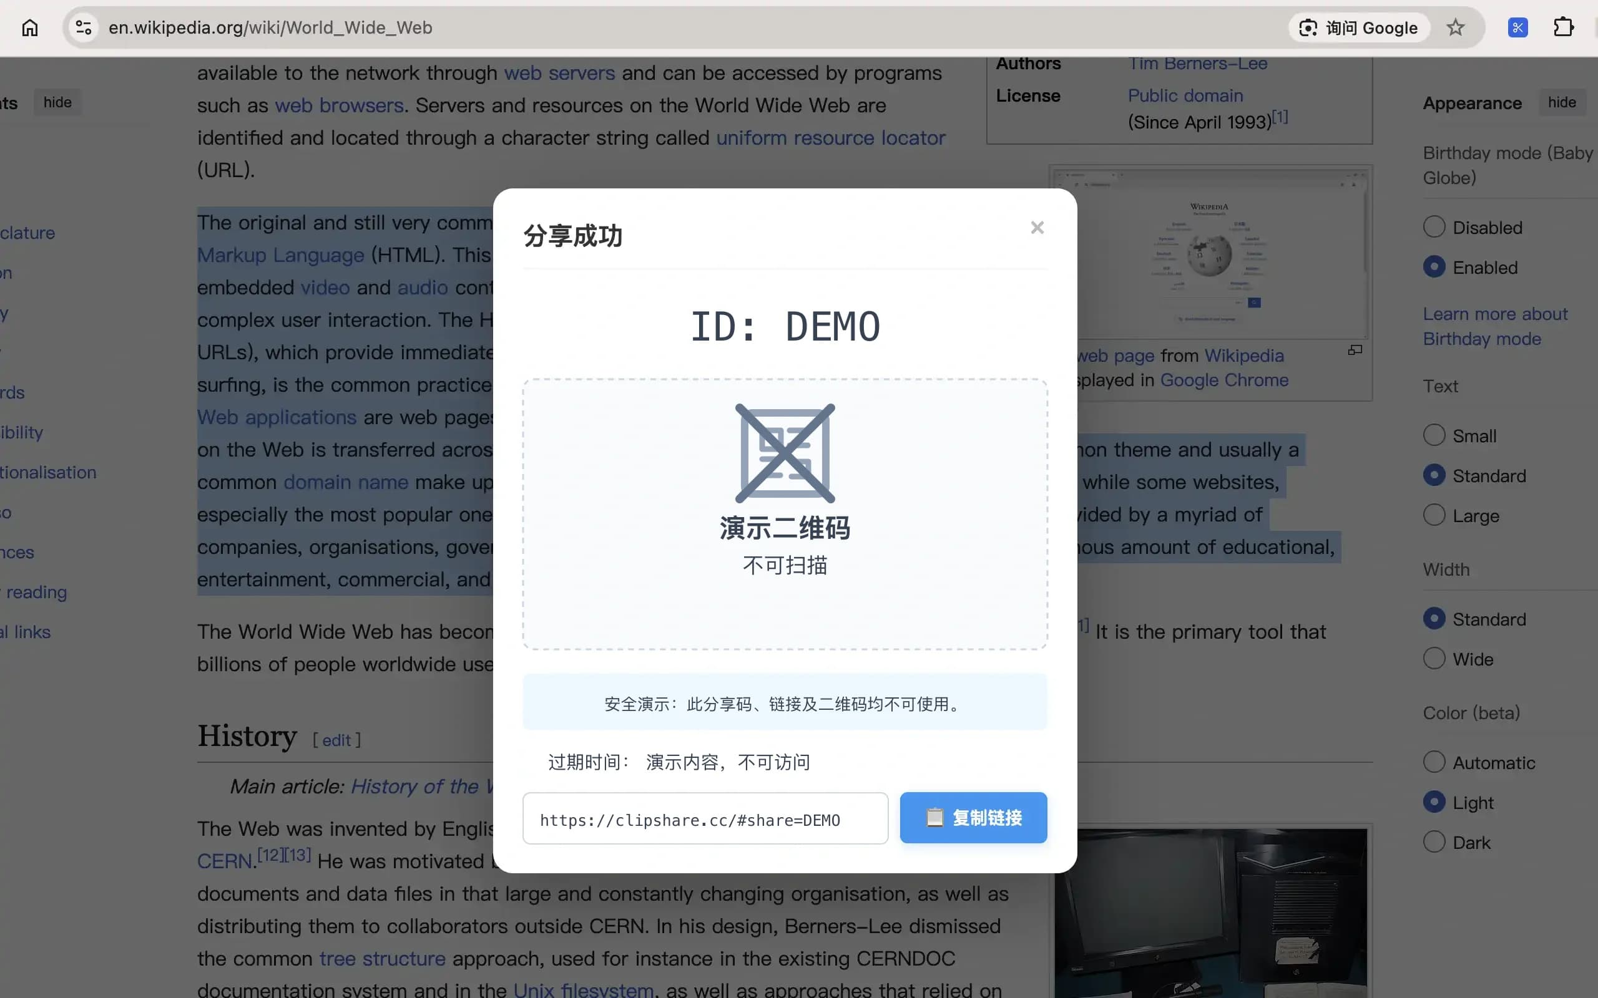Open the Web applications link
This screenshot has height=998, width=1598.
tap(277, 417)
